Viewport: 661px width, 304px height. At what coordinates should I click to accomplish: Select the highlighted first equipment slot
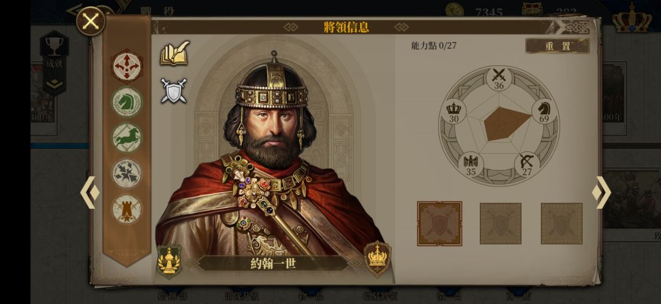click(x=439, y=223)
